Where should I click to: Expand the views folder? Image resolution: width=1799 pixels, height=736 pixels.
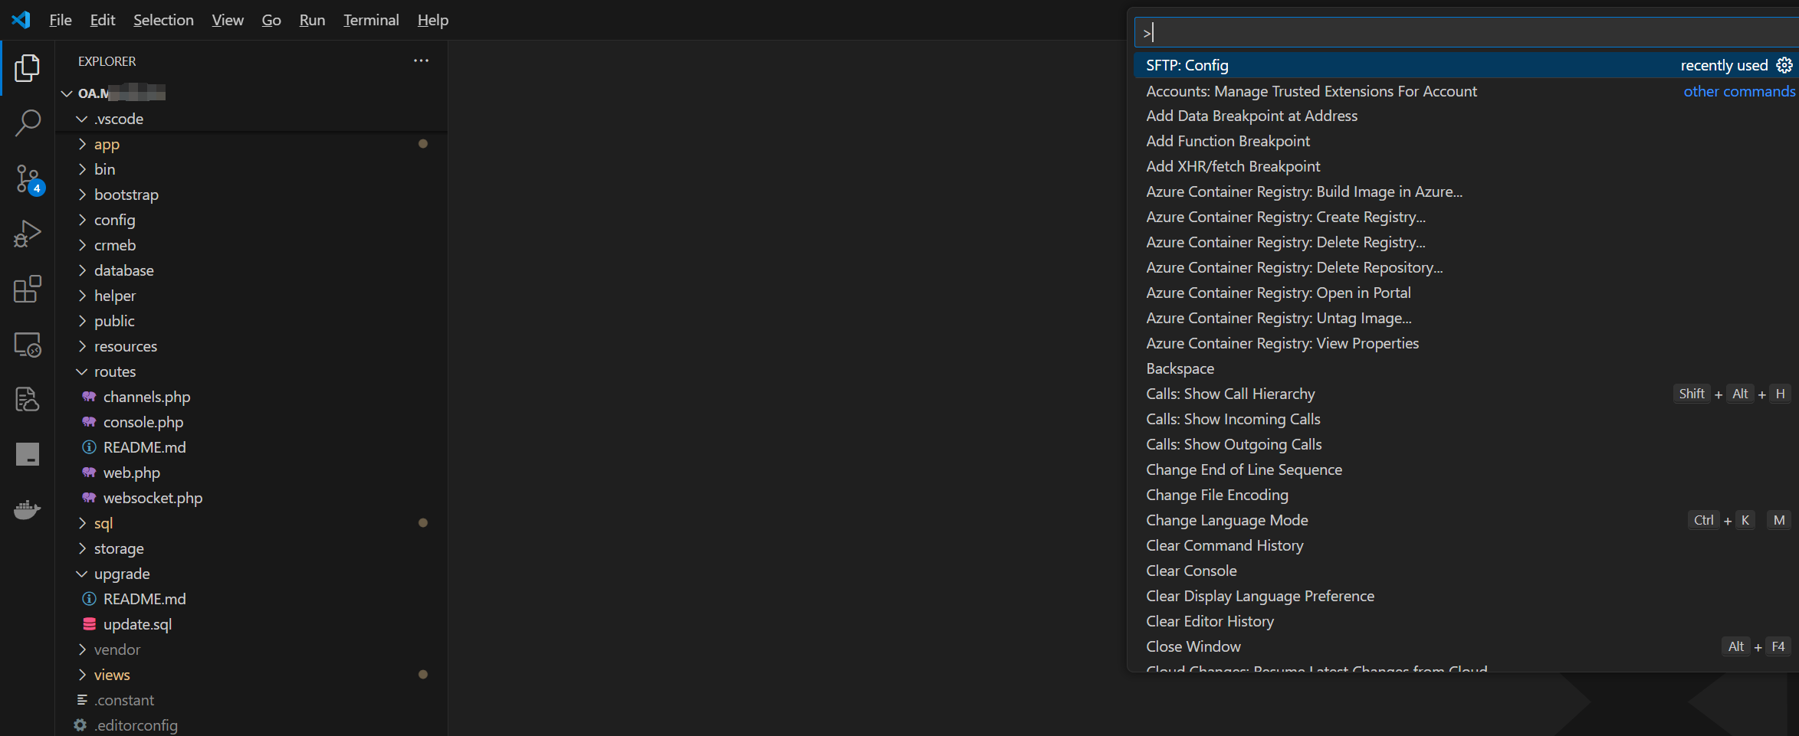pos(251,675)
